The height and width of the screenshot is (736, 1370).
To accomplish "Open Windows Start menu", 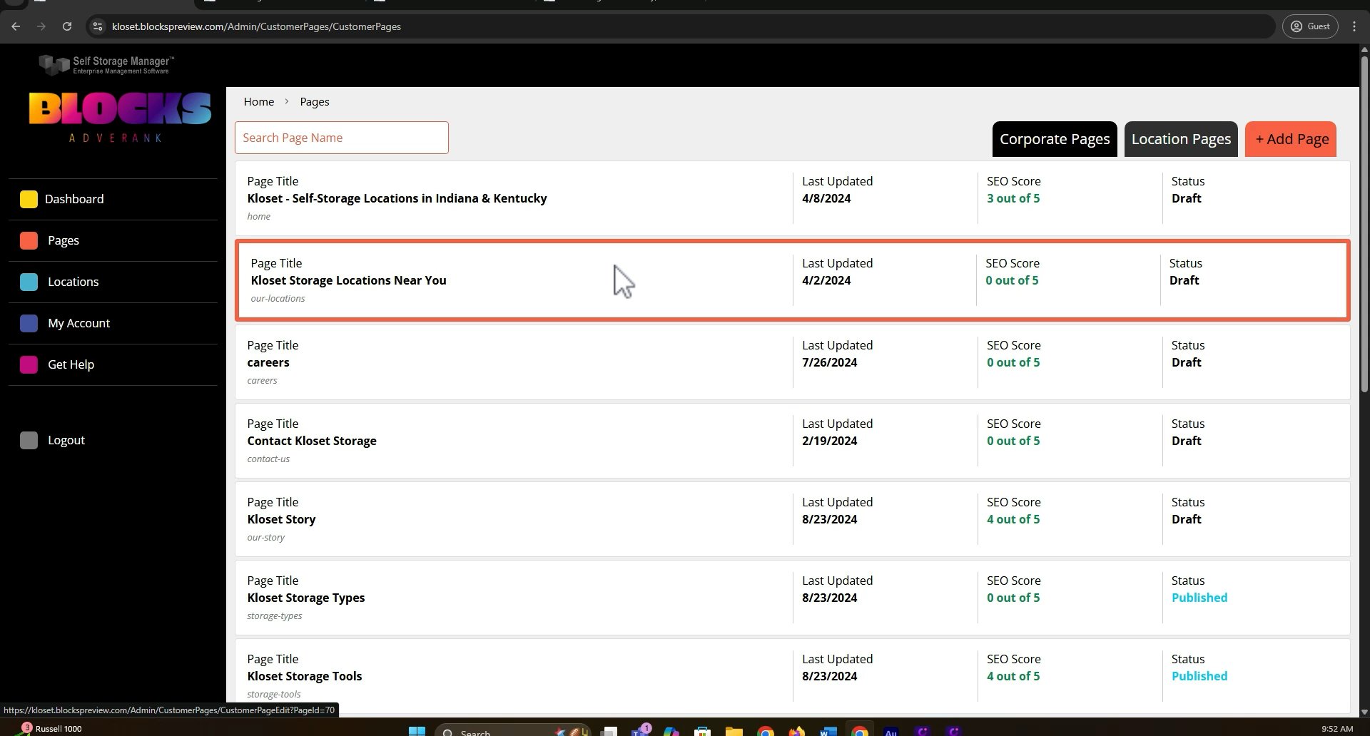I will point(417,731).
